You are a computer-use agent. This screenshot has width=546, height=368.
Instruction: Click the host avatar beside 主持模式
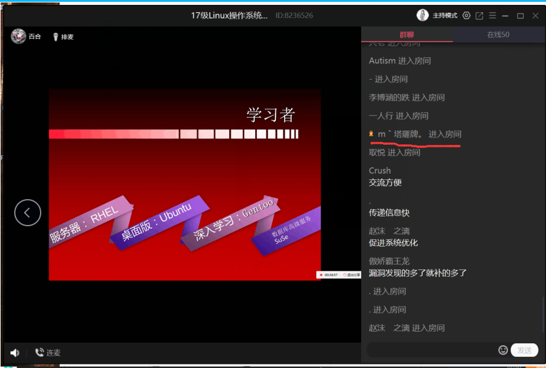(x=422, y=15)
